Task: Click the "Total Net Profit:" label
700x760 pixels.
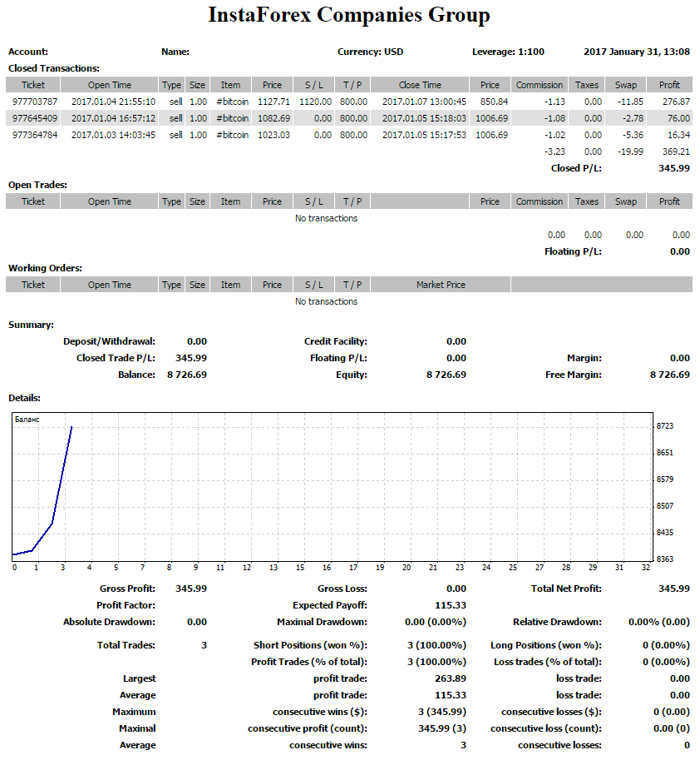Action: pos(566,589)
